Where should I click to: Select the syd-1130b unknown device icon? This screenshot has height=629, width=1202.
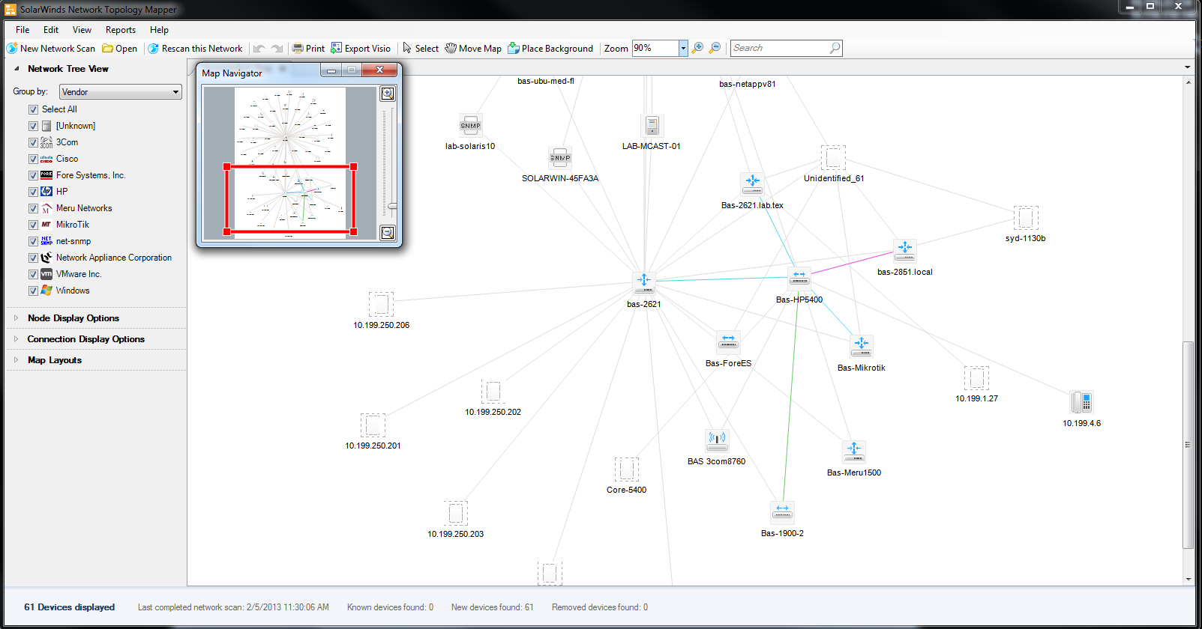click(x=1026, y=219)
